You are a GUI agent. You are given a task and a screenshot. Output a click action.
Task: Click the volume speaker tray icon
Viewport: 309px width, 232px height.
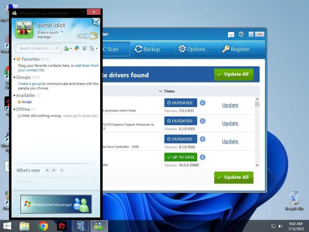tap(281, 226)
